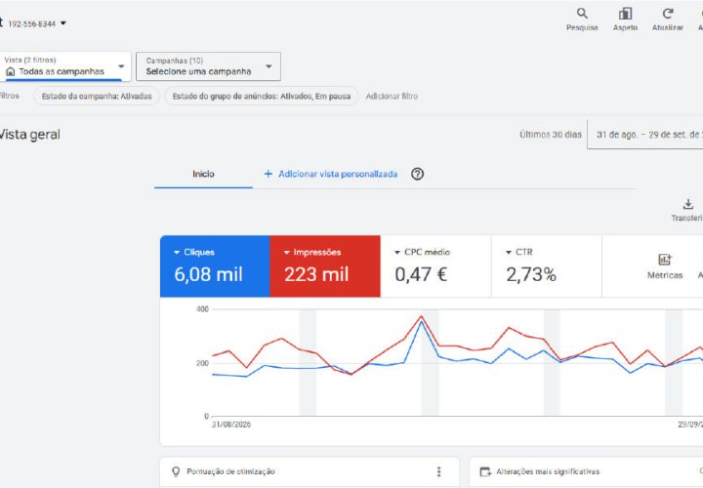Click the home icon in Todas as campanhas
Screen dimensions: 703x488
click(11, 71)
